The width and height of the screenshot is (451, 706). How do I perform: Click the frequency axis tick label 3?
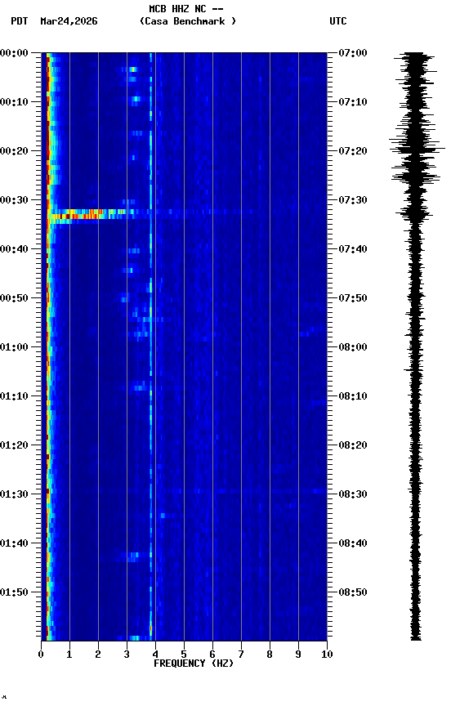click(127, 655)
